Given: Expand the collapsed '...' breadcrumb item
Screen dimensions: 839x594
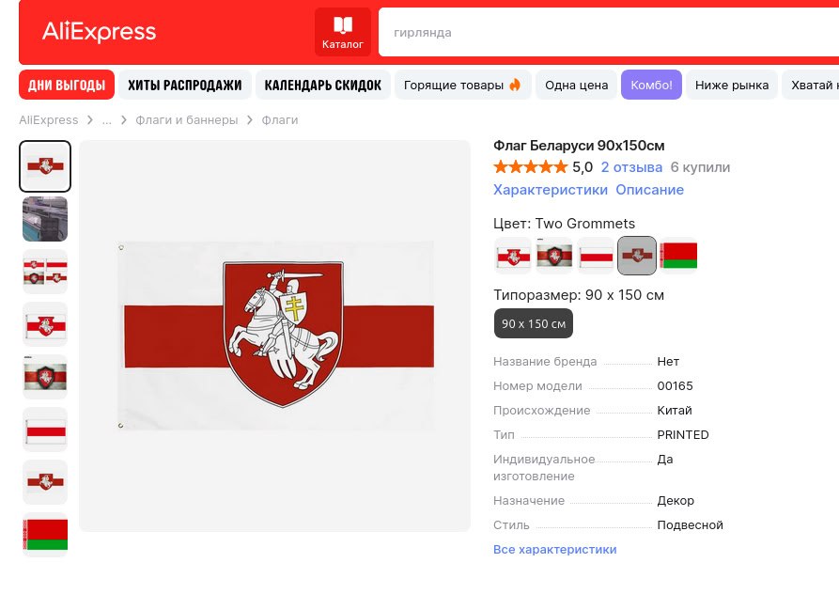Looking at the screenshot, I should (107, 120).
